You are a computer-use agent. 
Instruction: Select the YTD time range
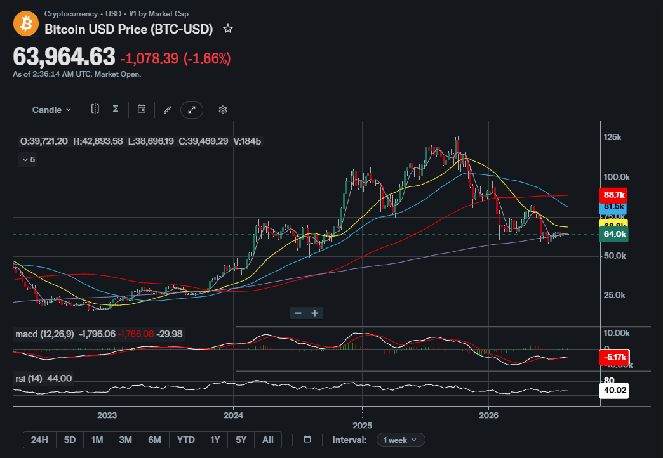[x=186, y=440]
